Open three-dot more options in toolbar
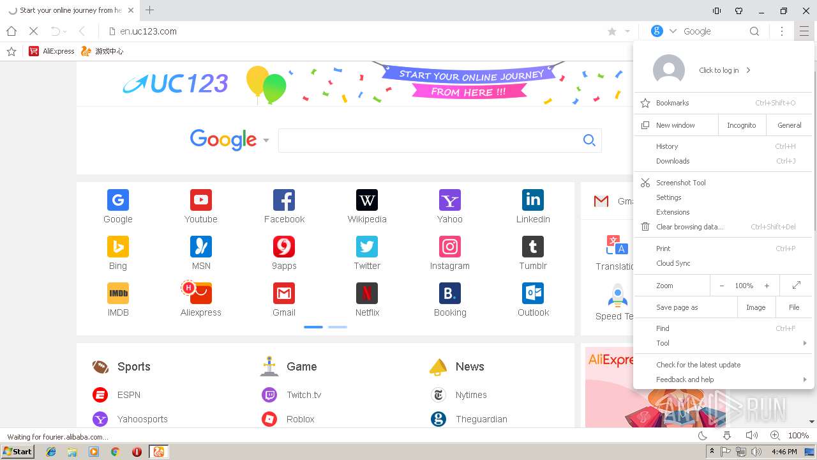Image resolution: width=817 pixels, height=460 pixels. pos(781,31)
